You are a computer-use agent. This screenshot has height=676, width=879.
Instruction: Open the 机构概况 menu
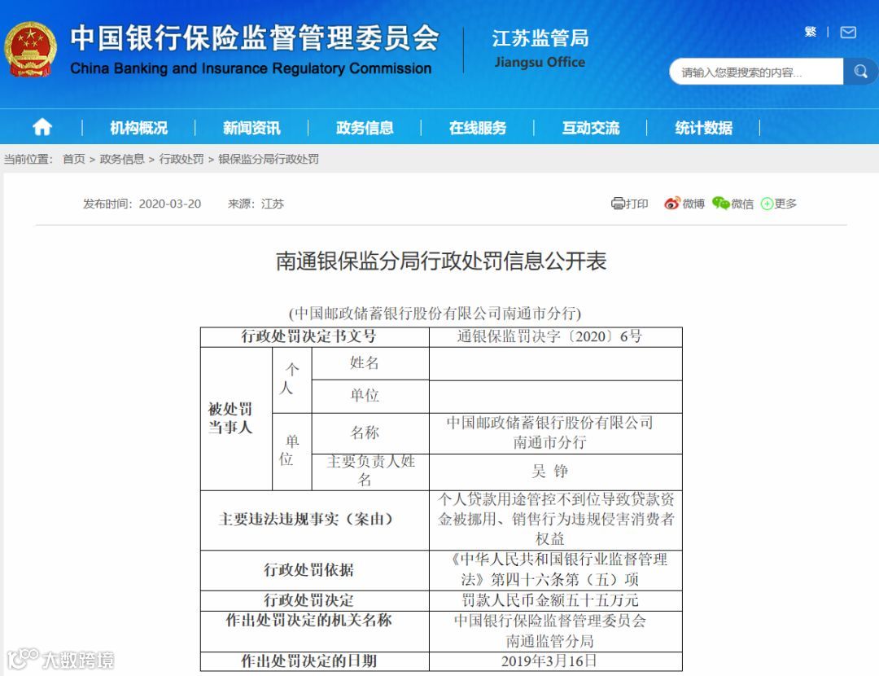pos(138,128)
